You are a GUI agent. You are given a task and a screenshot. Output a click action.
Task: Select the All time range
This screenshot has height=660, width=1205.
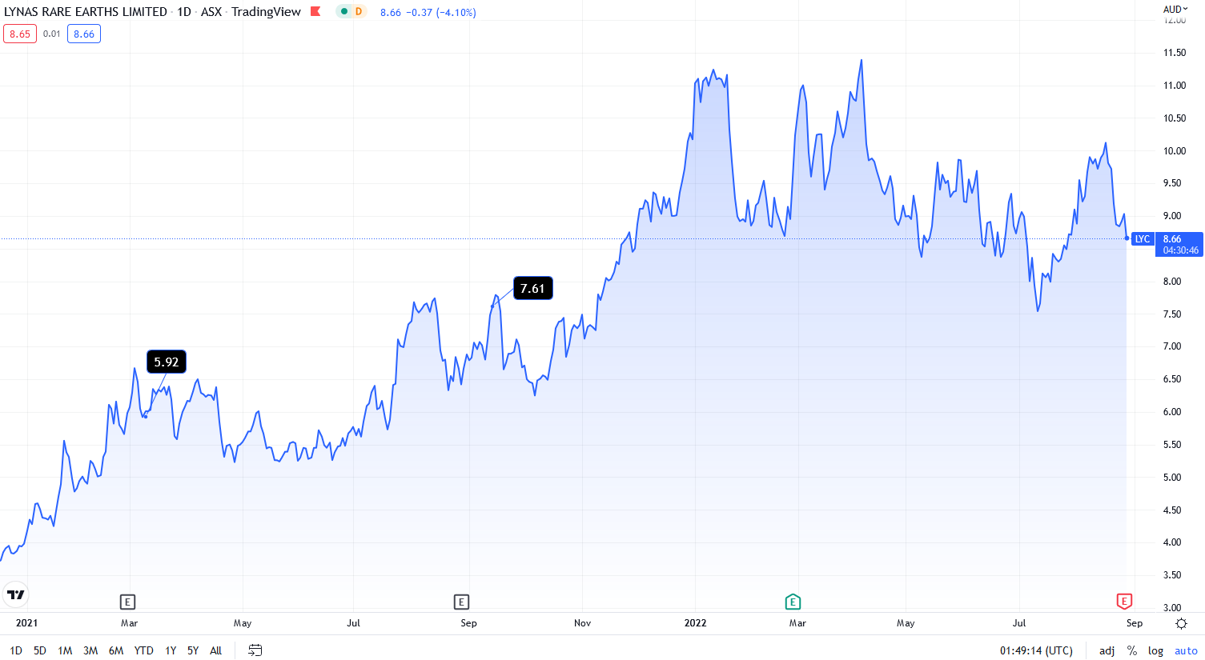(x=216, y=650)
